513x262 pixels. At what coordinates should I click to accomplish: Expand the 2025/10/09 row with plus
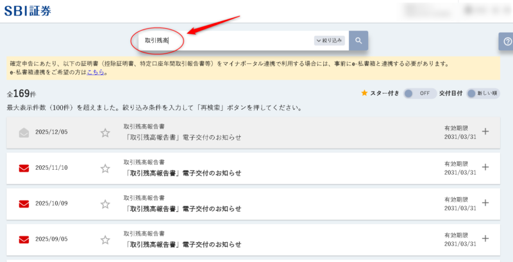tap(485, 203)
